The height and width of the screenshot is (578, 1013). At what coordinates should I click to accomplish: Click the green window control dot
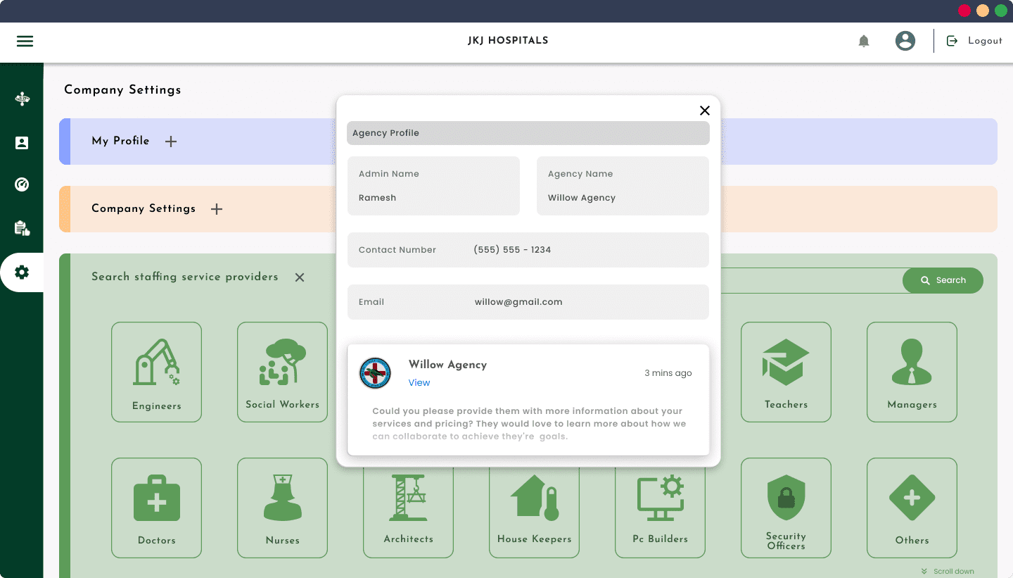point(1001,11)
